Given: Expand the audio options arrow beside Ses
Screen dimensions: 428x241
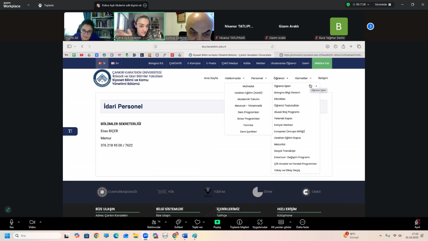Looking at the screenshot, I should [x=19, y=222].
